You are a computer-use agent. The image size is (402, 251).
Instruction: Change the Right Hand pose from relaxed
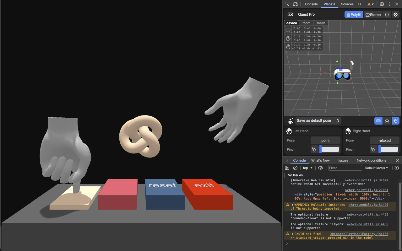tap(384, 140)
